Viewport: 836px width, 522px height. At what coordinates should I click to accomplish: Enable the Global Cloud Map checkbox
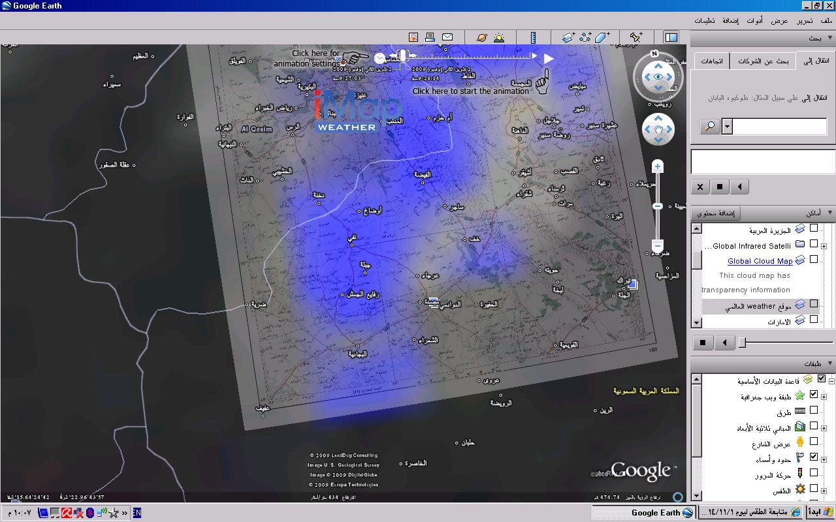click(x=814, y=260)
